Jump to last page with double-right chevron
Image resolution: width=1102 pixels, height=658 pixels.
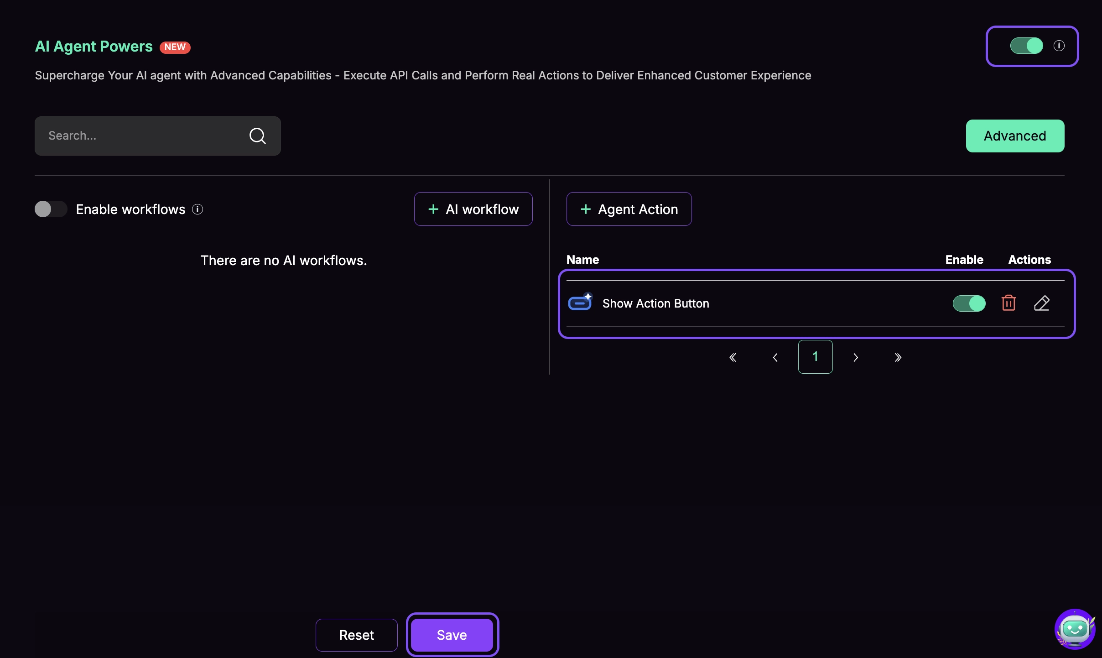click(898, 357)
